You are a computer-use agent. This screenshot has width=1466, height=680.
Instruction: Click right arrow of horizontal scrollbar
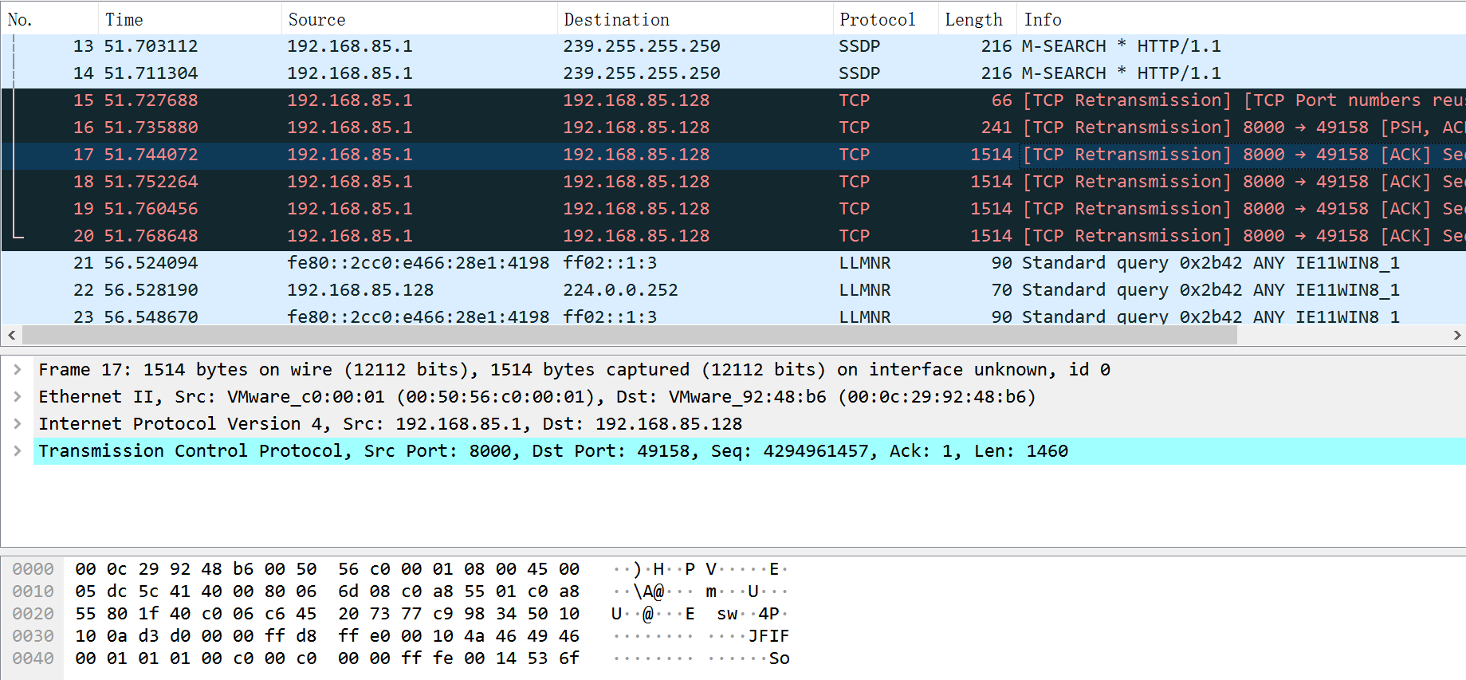tap(1456, 336)
